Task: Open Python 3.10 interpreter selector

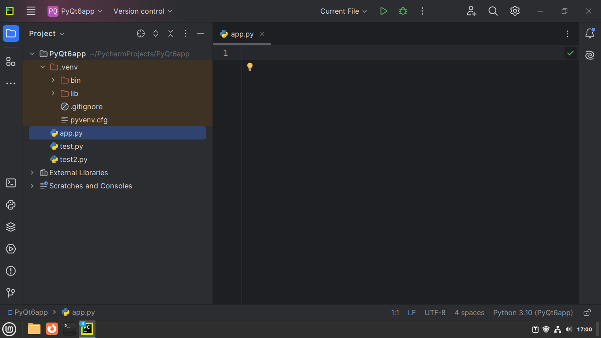Action: [x=533, y=312]
